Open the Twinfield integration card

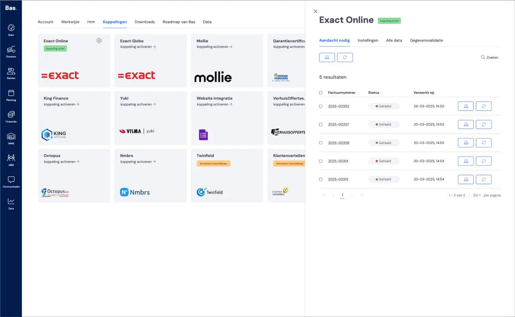pos(227,175)
